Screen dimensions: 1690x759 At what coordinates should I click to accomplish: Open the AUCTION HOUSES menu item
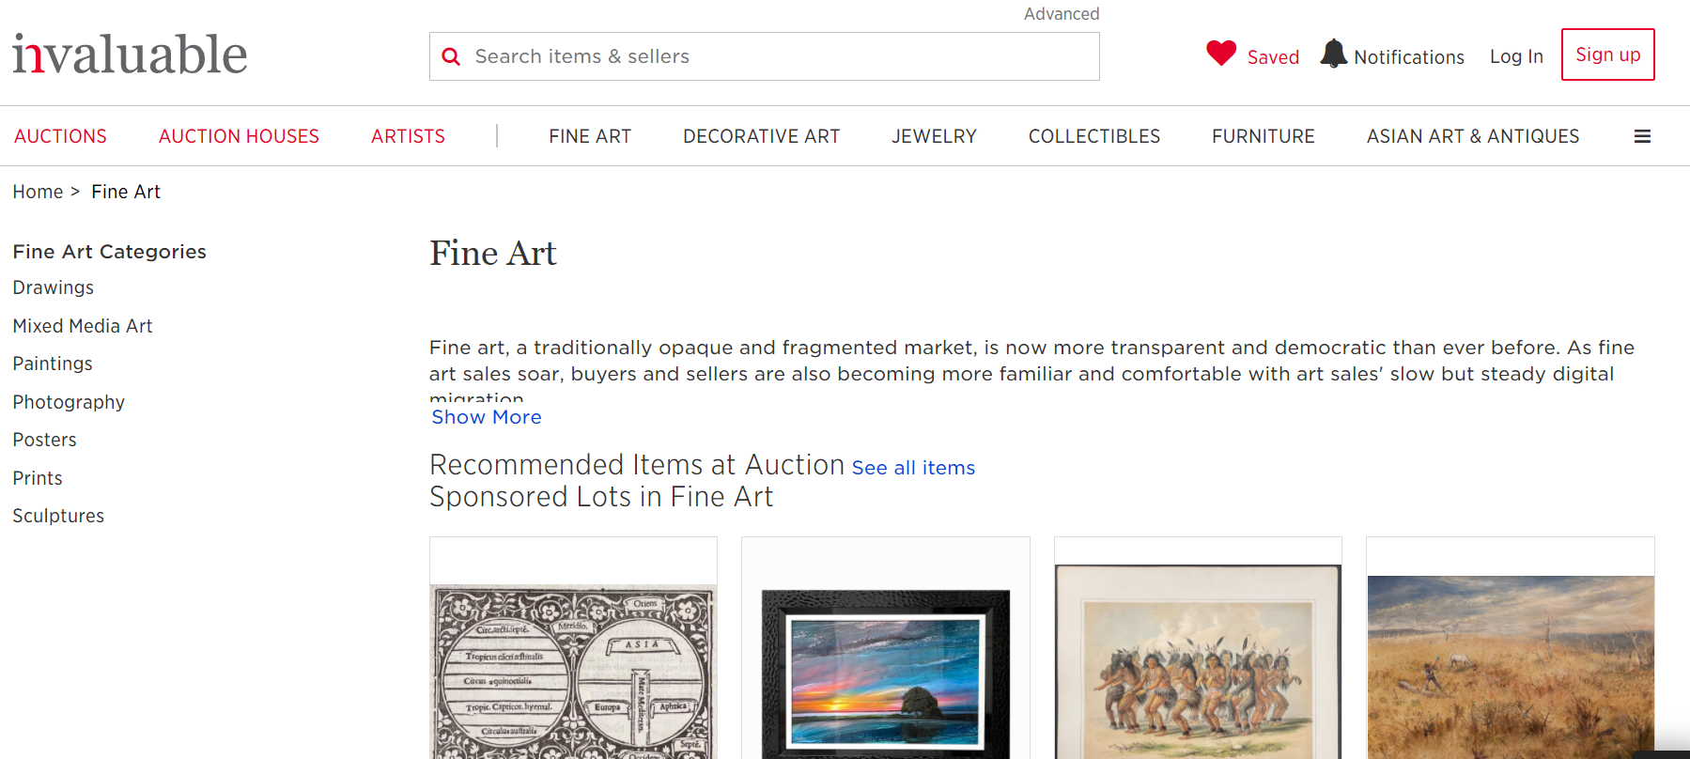click(x=239, y=135)
